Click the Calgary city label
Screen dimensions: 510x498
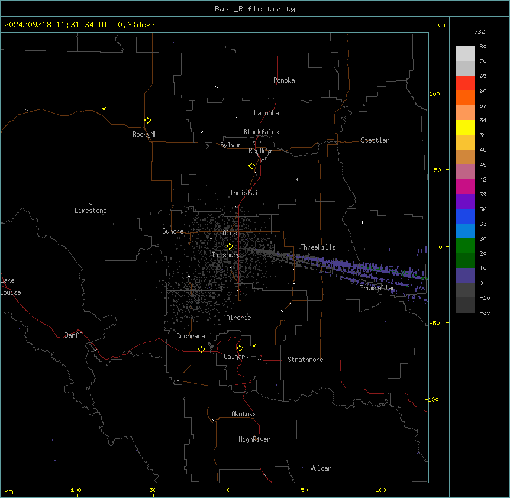pos(237,357)
